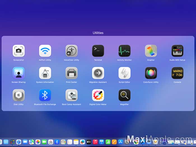Open System Information
This screenshot has height=147, width=196.
pos(45,73)
